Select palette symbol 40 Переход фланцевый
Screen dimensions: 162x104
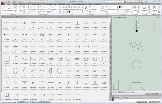pos(33,61)
